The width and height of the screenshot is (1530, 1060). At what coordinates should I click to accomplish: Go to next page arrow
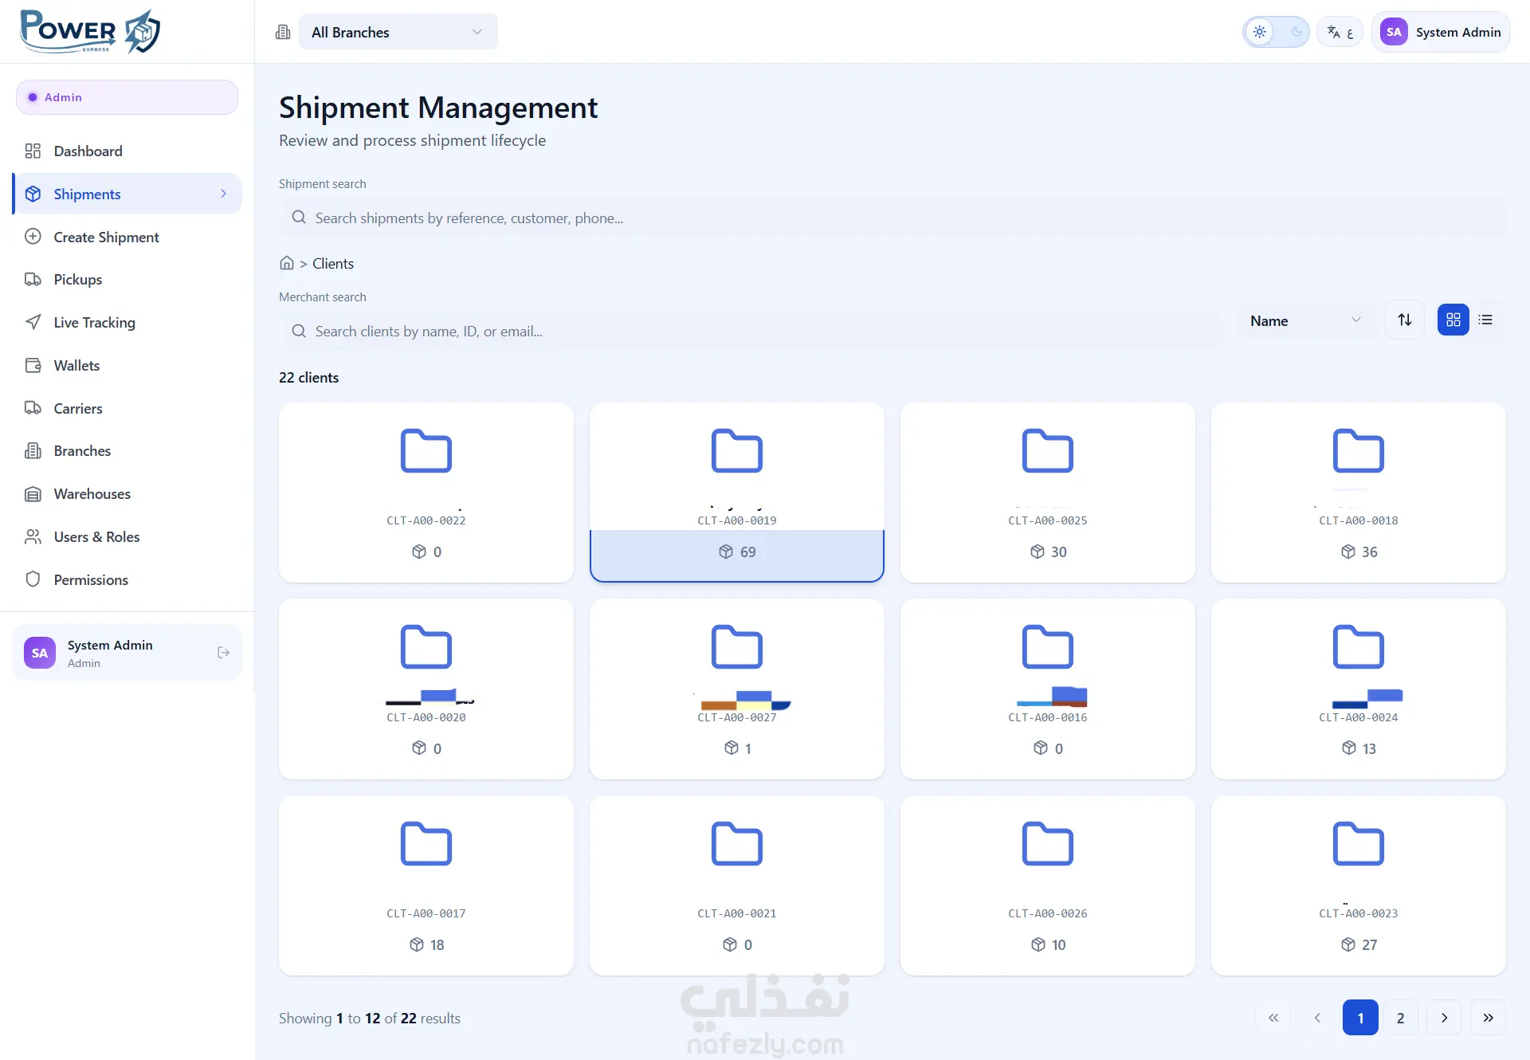(1444, 1018)
